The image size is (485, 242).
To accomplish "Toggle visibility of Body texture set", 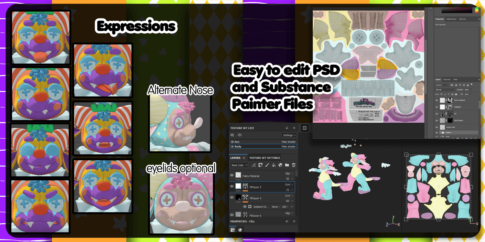I will coord(232,146).
